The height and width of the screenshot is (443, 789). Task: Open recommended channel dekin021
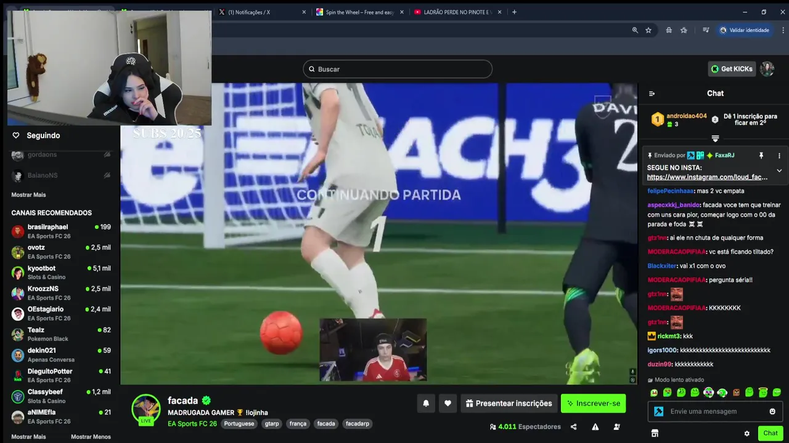coord(60,355)
